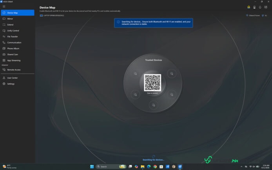This screenshot has width=272, height=170.
Task: Open the Device Map page
Action: [18, 13]
